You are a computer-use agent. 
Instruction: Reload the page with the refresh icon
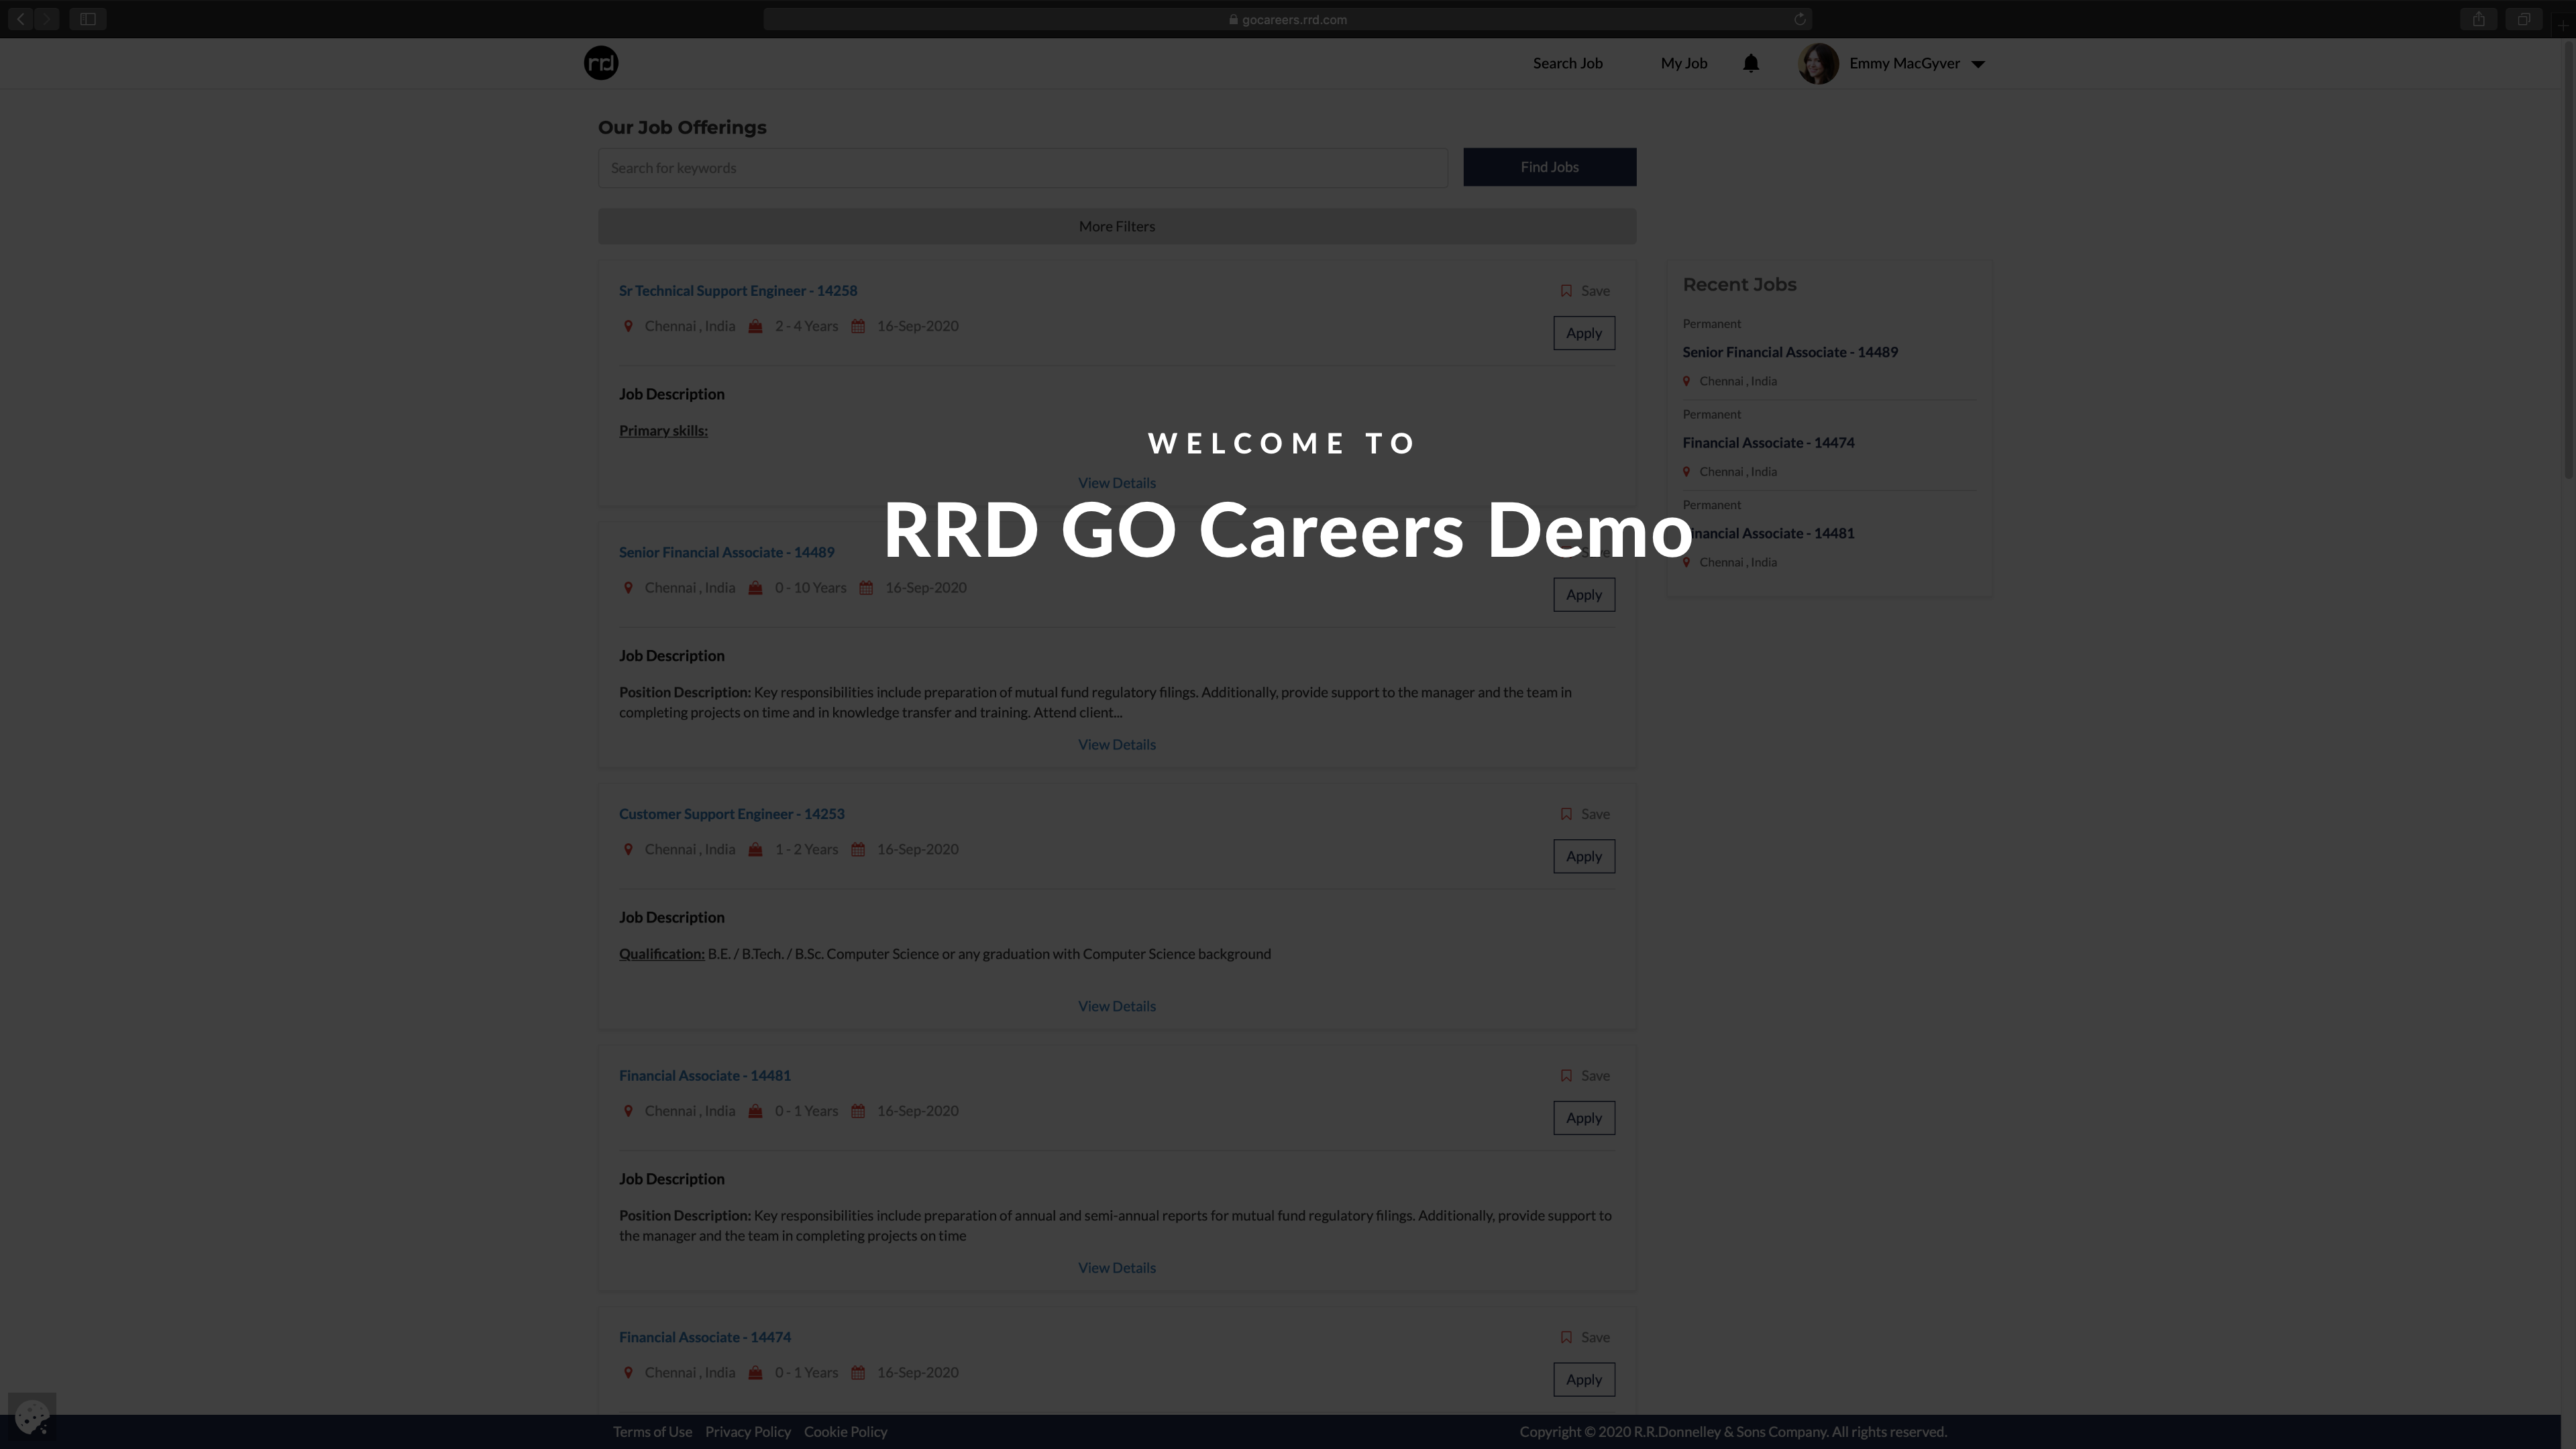(x=1799, y=19)
